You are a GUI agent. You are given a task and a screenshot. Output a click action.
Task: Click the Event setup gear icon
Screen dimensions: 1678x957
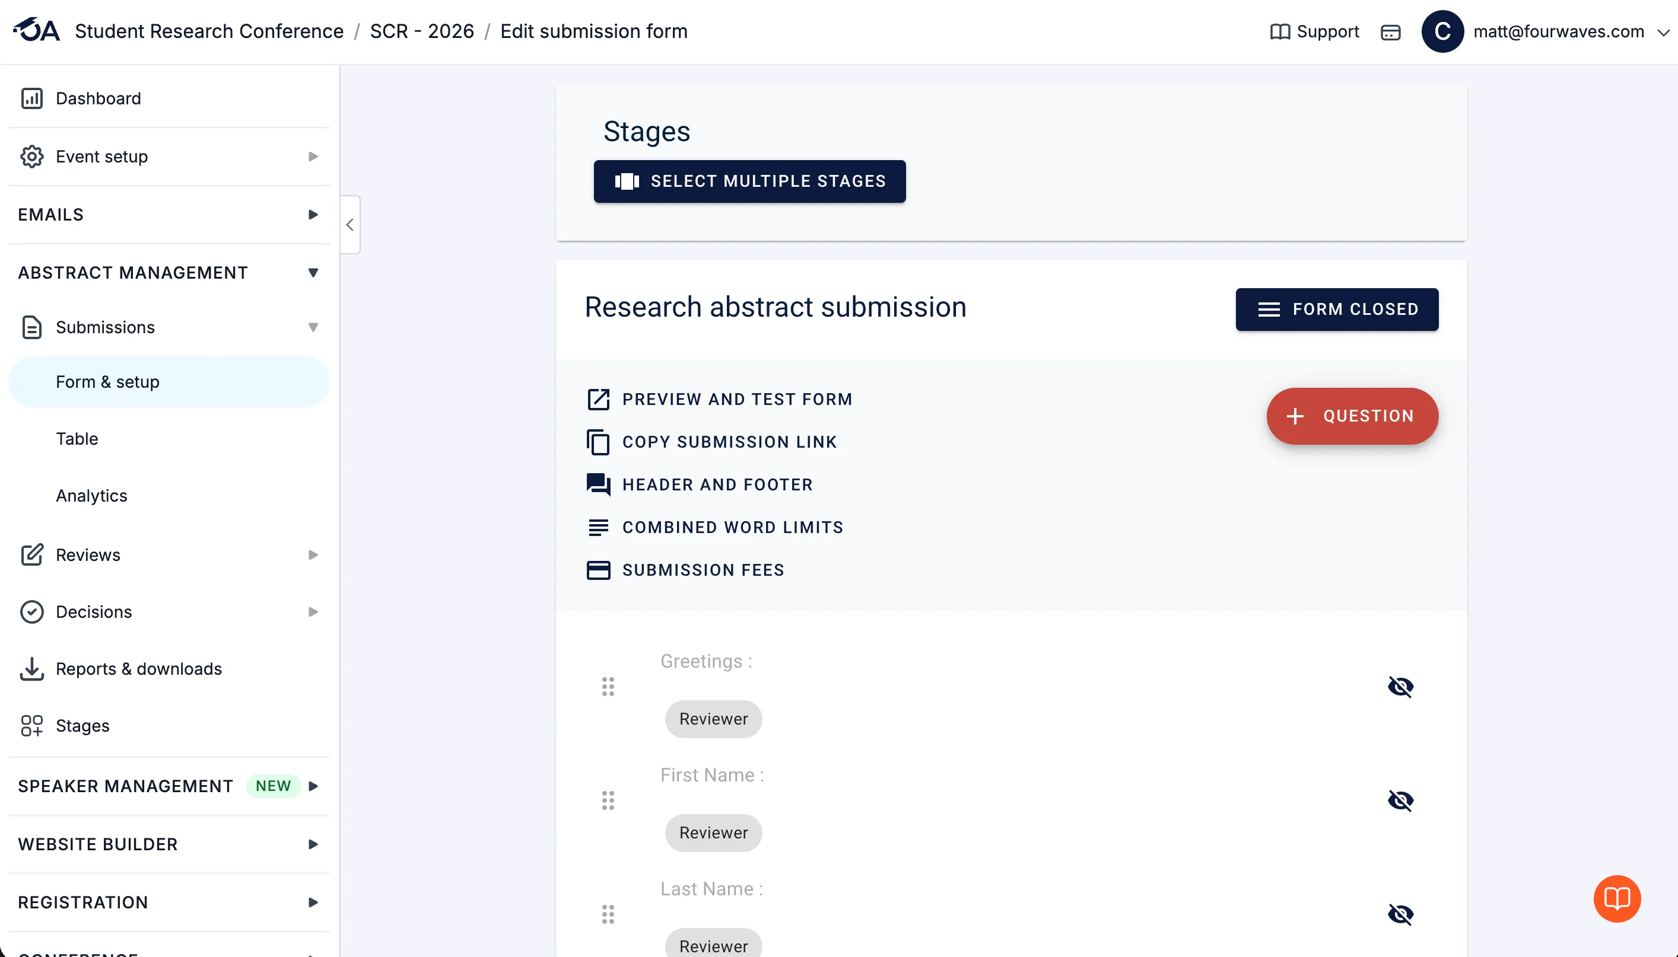31,157
